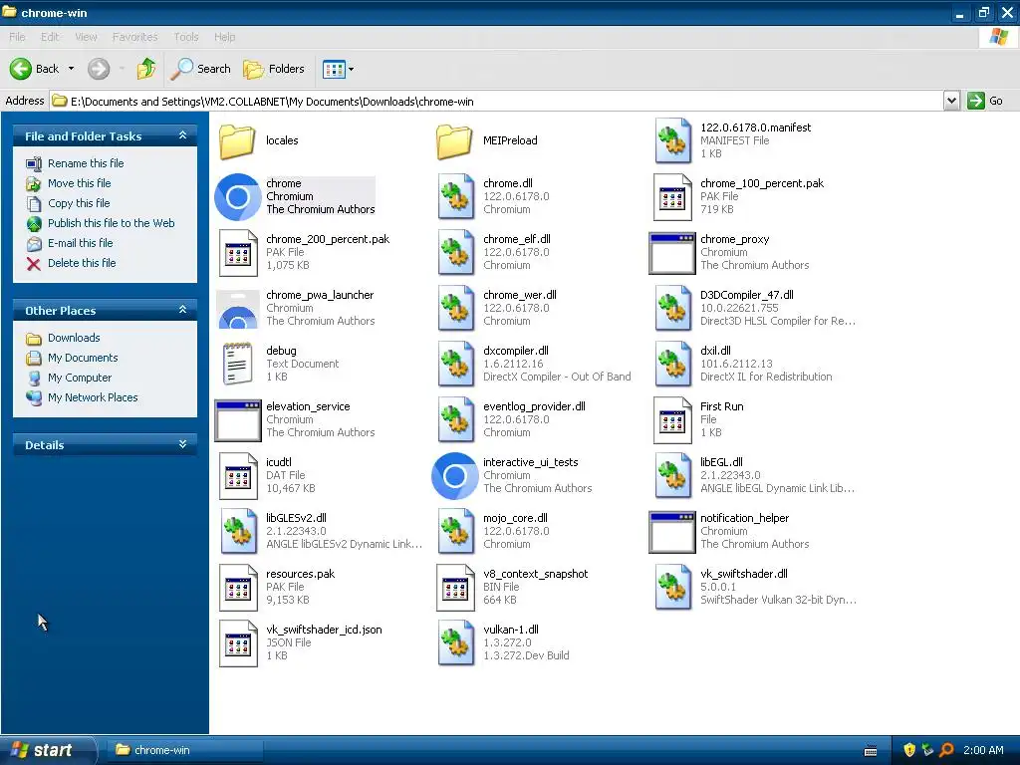Go to My Documents in Other Places

pyautogui.click(x=83, y=358)
